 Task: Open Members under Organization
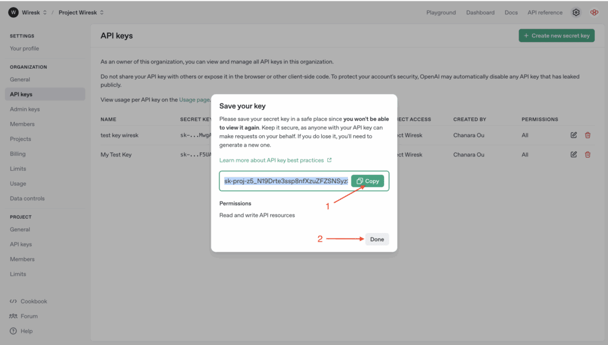(22, 124)
